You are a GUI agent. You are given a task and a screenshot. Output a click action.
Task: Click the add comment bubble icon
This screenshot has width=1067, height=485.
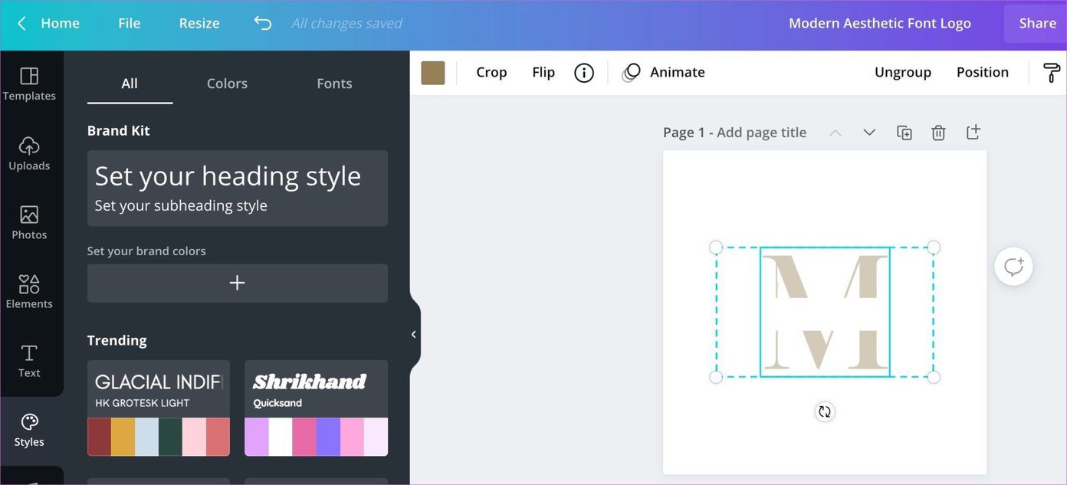(x=1013, y=267)
